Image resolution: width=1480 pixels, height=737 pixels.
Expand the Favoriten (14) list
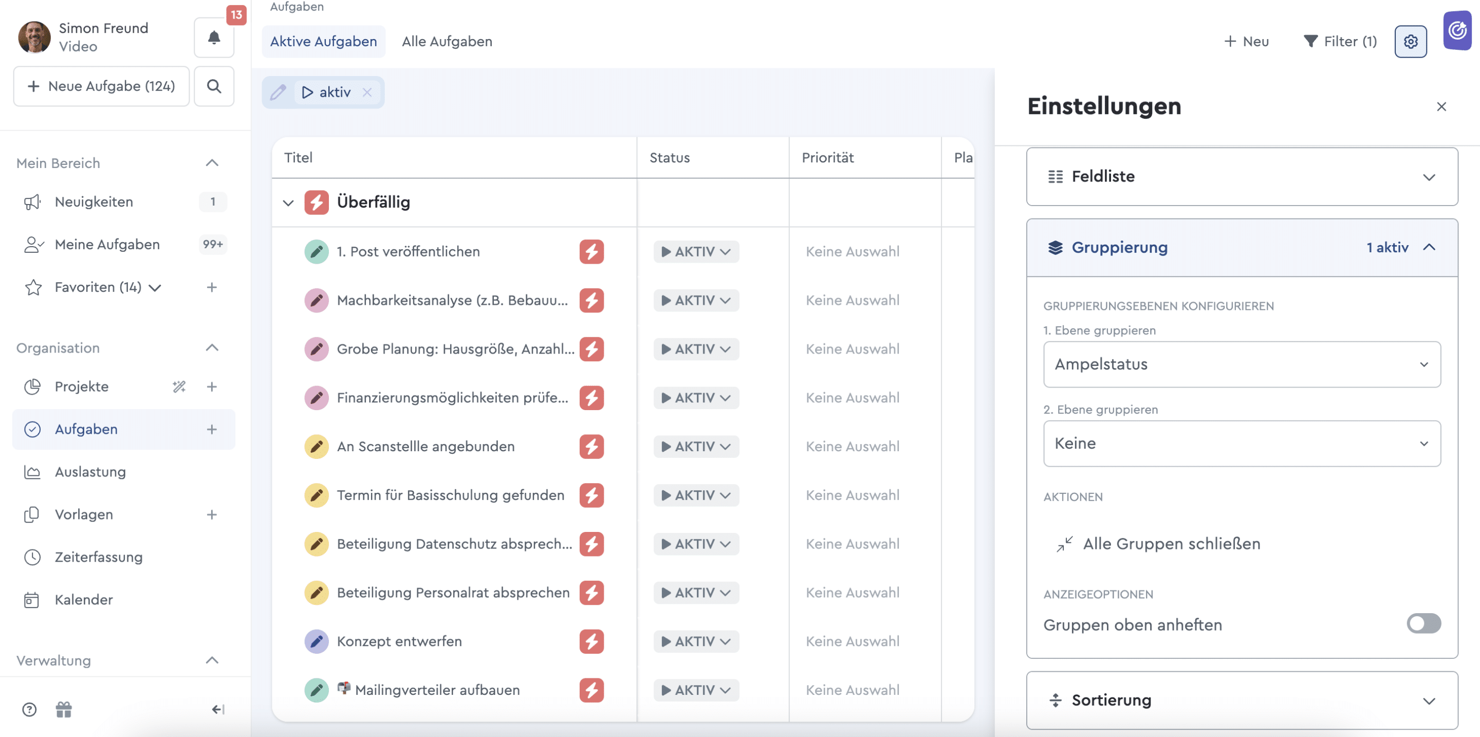point(155,287)
